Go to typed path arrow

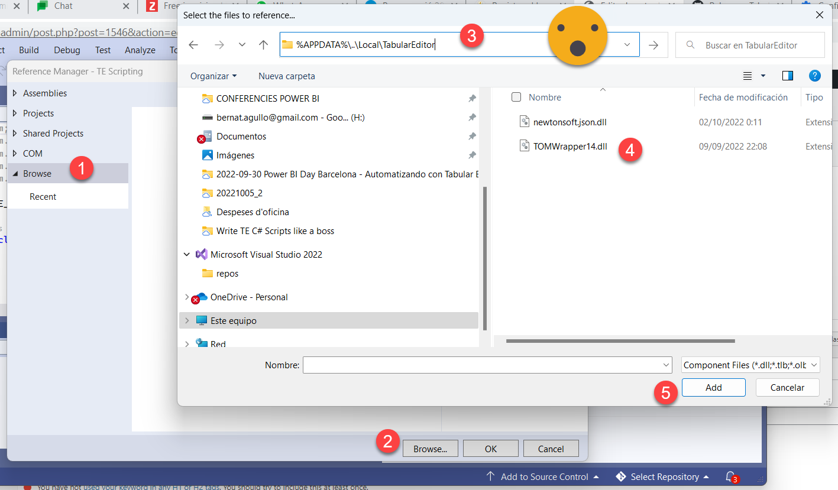653,45
